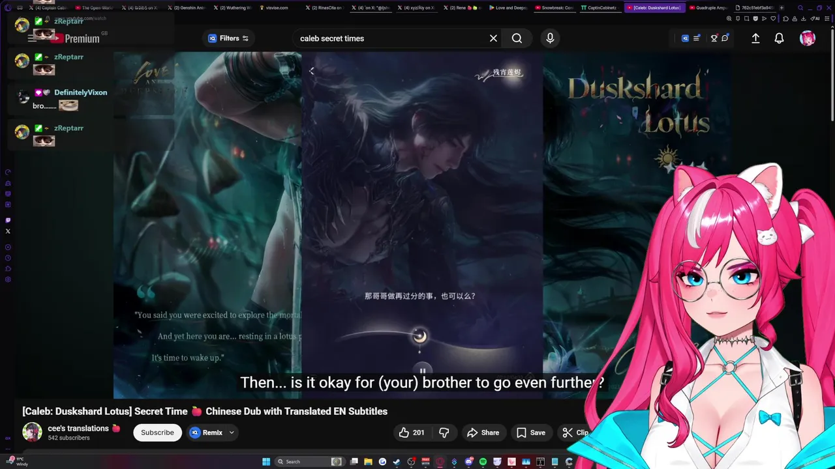Open Opera GX from the taskbar
This screenshot has width=835, height=469.
(x=440, y=462)
